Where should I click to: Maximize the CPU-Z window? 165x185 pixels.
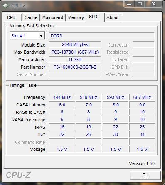(140, 4)
